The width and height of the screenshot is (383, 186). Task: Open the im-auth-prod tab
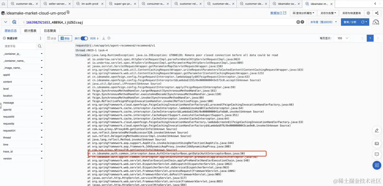point(89,4)
